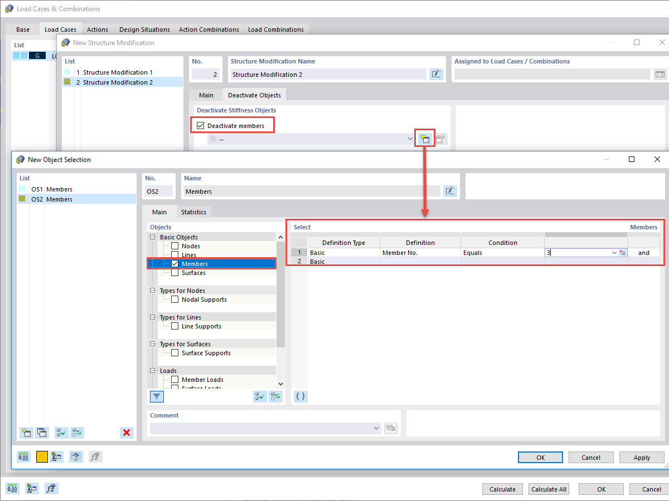Uncheck the Deactivate members checkbox
The width and height of the screenshot is (669, 501).
[x=201, y=125]
